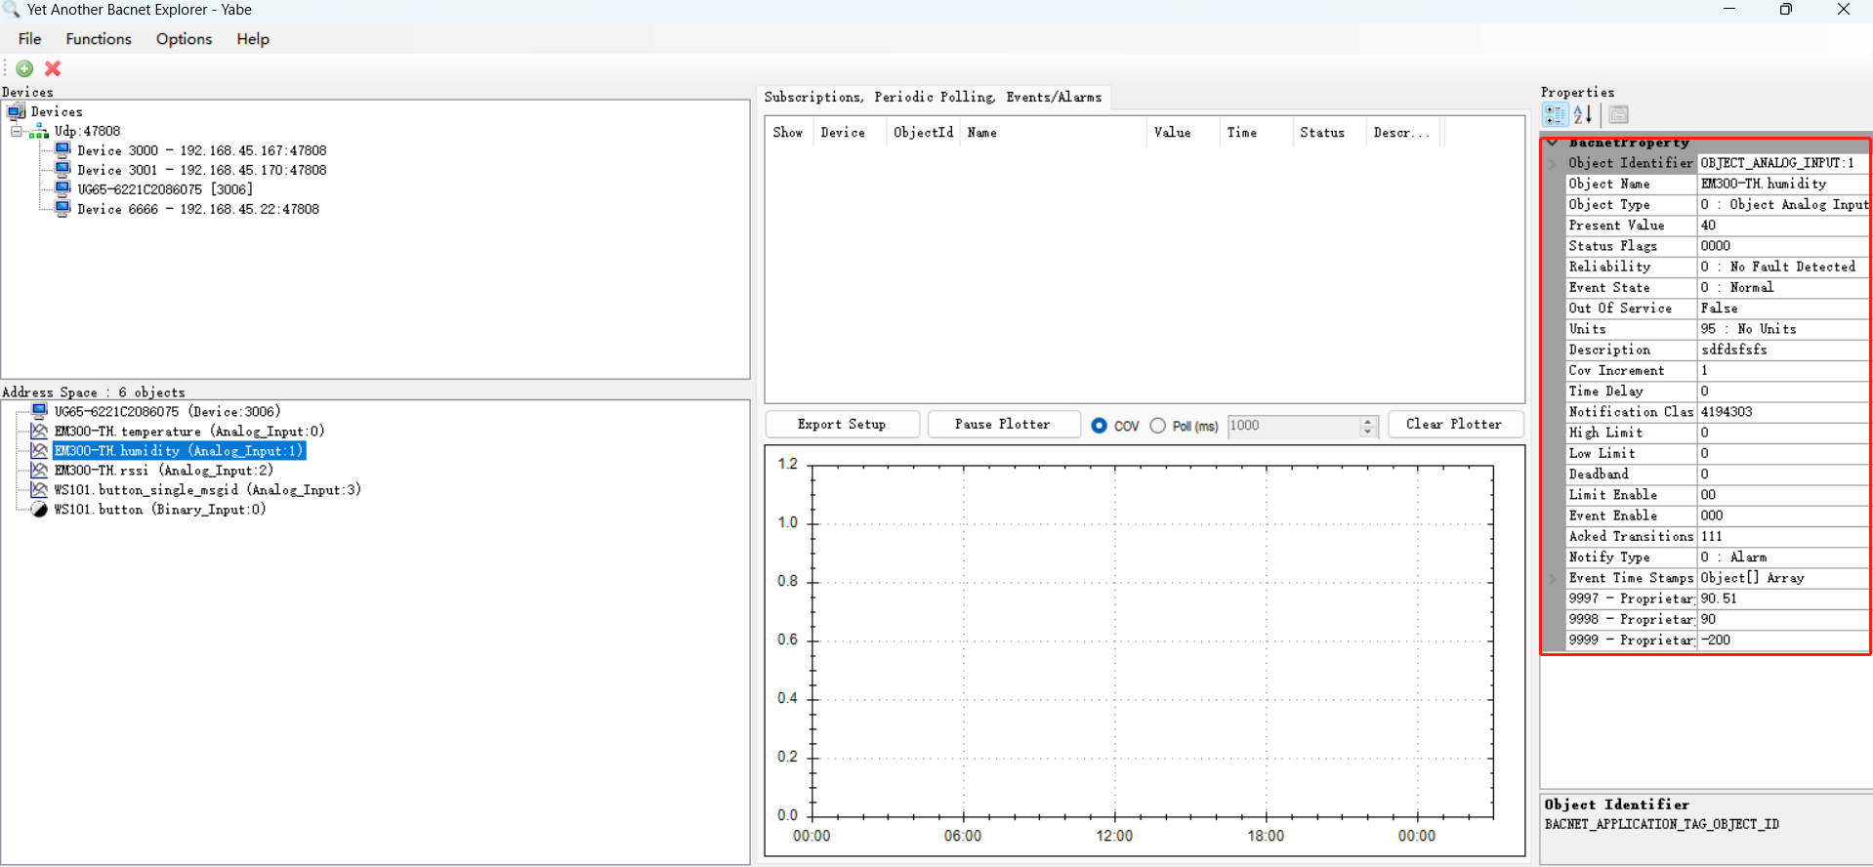Viewport: 1873px width, 867px height.
Task: Click the Device 3000 computer icon
Action: click(x=62, y=150)
